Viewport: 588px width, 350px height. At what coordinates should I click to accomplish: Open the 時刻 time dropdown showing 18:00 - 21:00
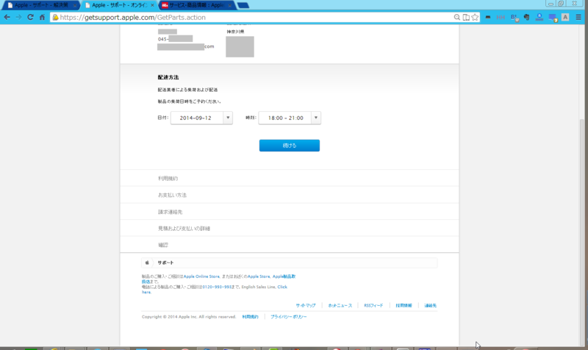tap(290, 118)
